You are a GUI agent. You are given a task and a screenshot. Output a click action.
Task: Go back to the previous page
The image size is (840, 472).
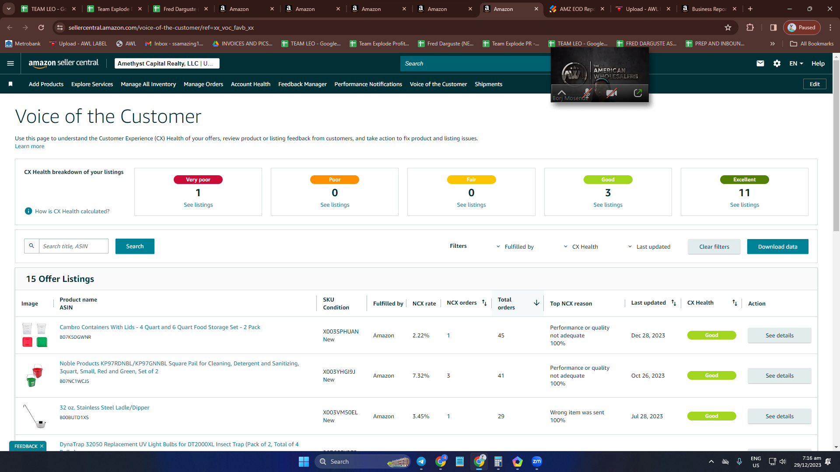[10, 28]
